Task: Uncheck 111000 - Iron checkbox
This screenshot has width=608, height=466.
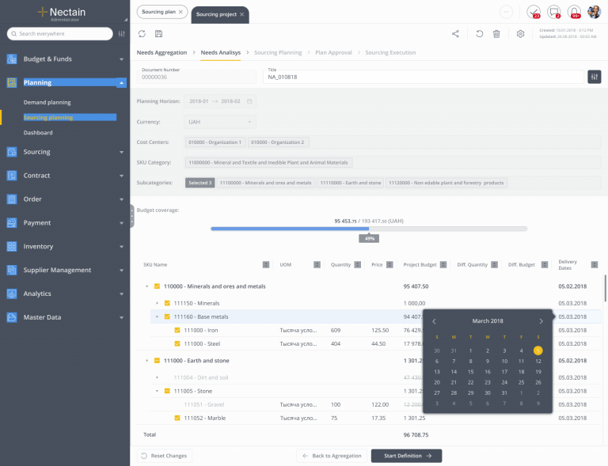Action: pos(177,331)
